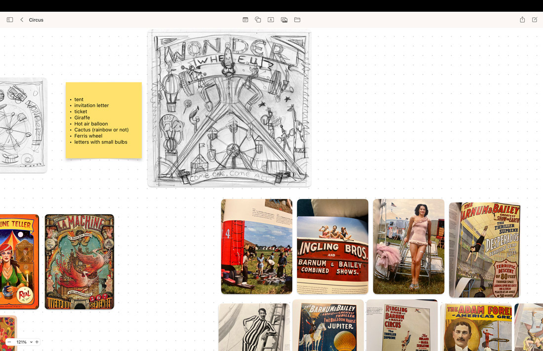Click 'Cactus (rainbow or not)' note line

click(102, 130)
